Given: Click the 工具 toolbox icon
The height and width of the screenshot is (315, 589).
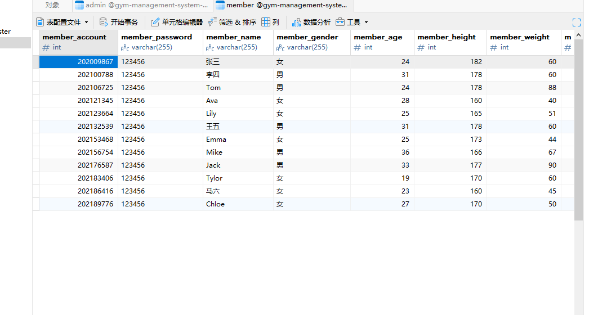Looking at the screenshot, I should tap(340, 22).
